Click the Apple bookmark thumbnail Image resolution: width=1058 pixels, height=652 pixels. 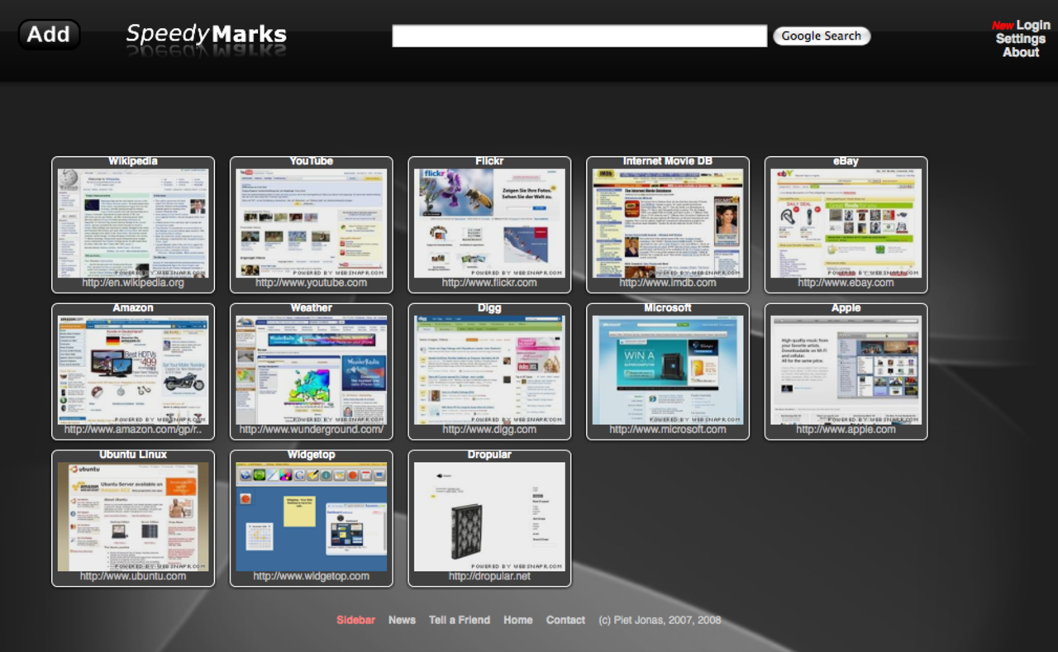[x=846, y=369]
